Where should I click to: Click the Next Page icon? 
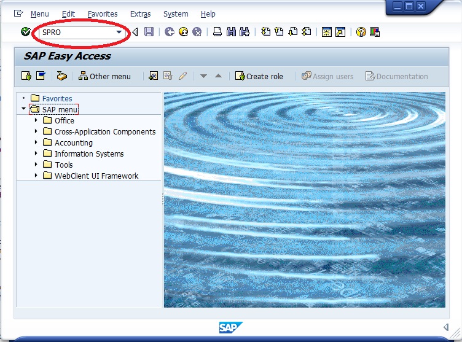(293, 31)
